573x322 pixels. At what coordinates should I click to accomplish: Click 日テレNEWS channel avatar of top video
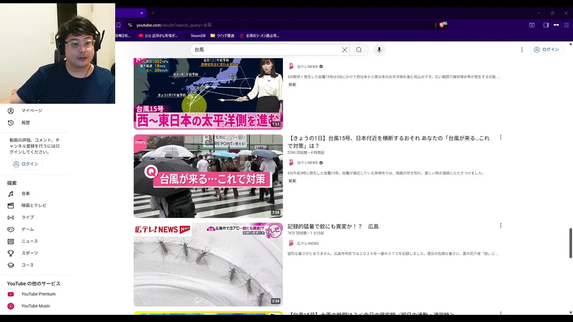point(291,66)
